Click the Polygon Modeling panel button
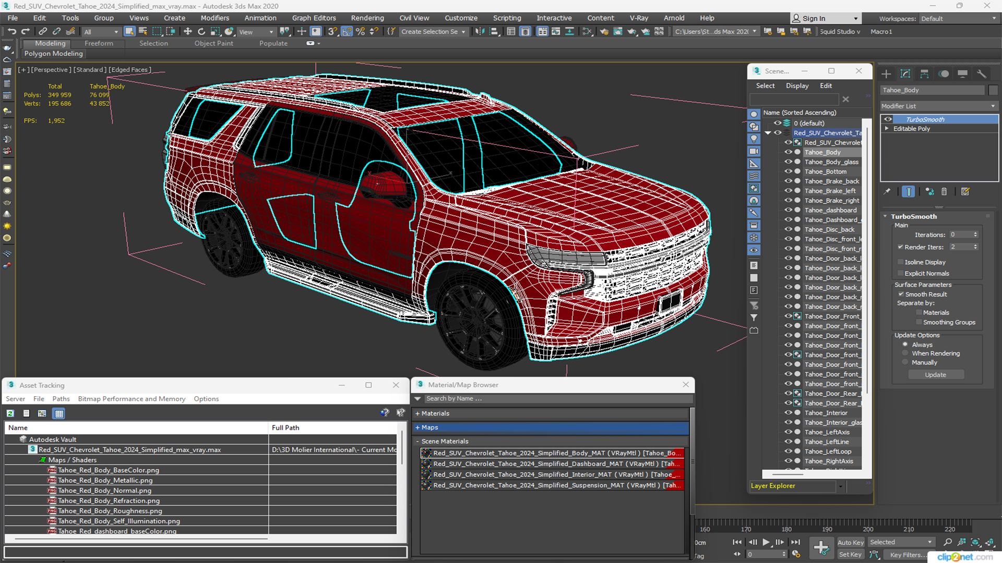This screenshot has width=1002, height=563. tap(54, 54)
